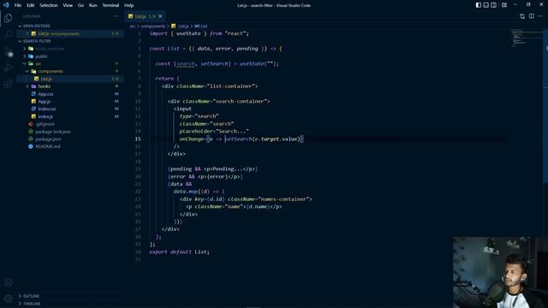Screen dimensions: 548x308
Task: Open the Manage gear icon
Action: 8,299
